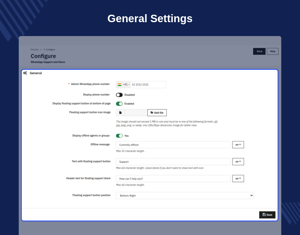Expand Floating support button position select
Viewport: 300px width, 235px height.
point(185,195)
